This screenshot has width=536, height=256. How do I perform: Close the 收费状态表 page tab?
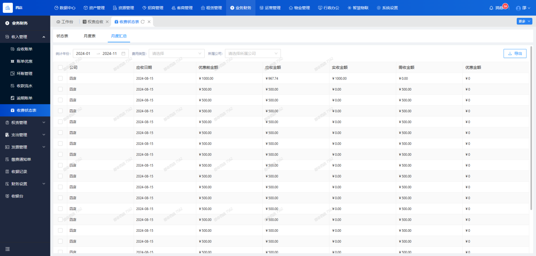coord(149,22)
